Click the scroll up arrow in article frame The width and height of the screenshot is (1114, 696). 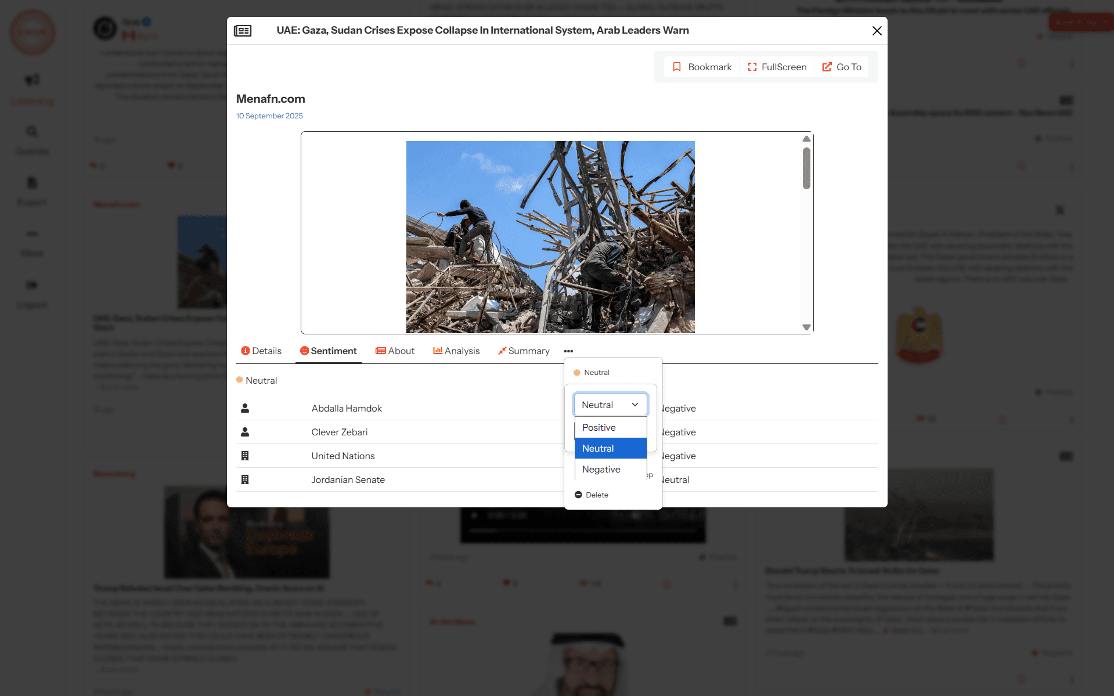click(806, 139)
